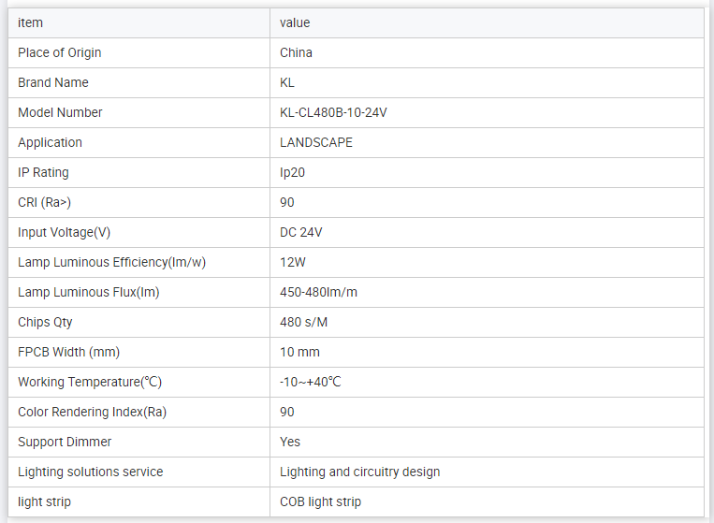Click the model number value KL-CL480B-10-24V
This screenshot has width=714, height=523.
click(x=333, y=112)
